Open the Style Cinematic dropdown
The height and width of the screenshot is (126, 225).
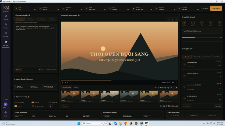coord(119,8)
